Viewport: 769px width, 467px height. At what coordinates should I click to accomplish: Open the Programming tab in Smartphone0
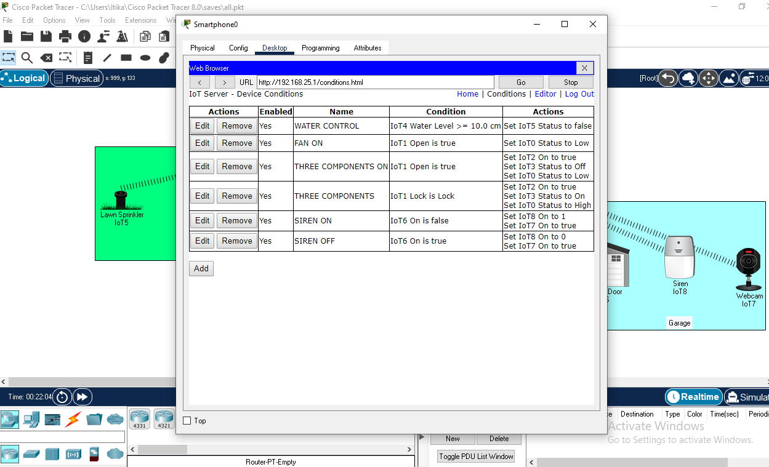pos(320,48)
